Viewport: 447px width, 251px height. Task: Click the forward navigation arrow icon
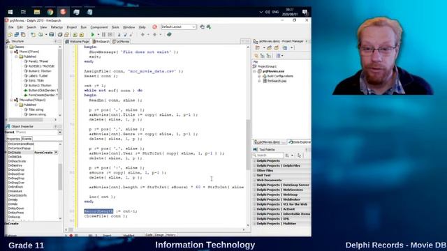pyautogui.click(x=154, y=34)
